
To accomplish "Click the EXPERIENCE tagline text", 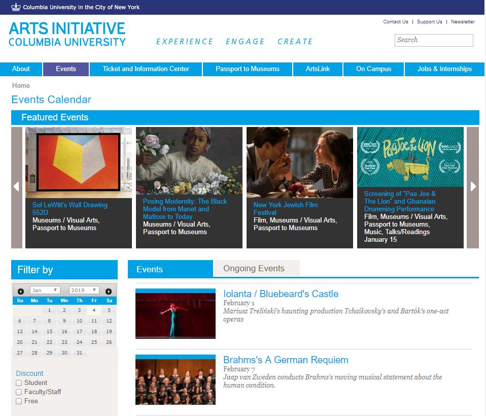I will point(185,42).
